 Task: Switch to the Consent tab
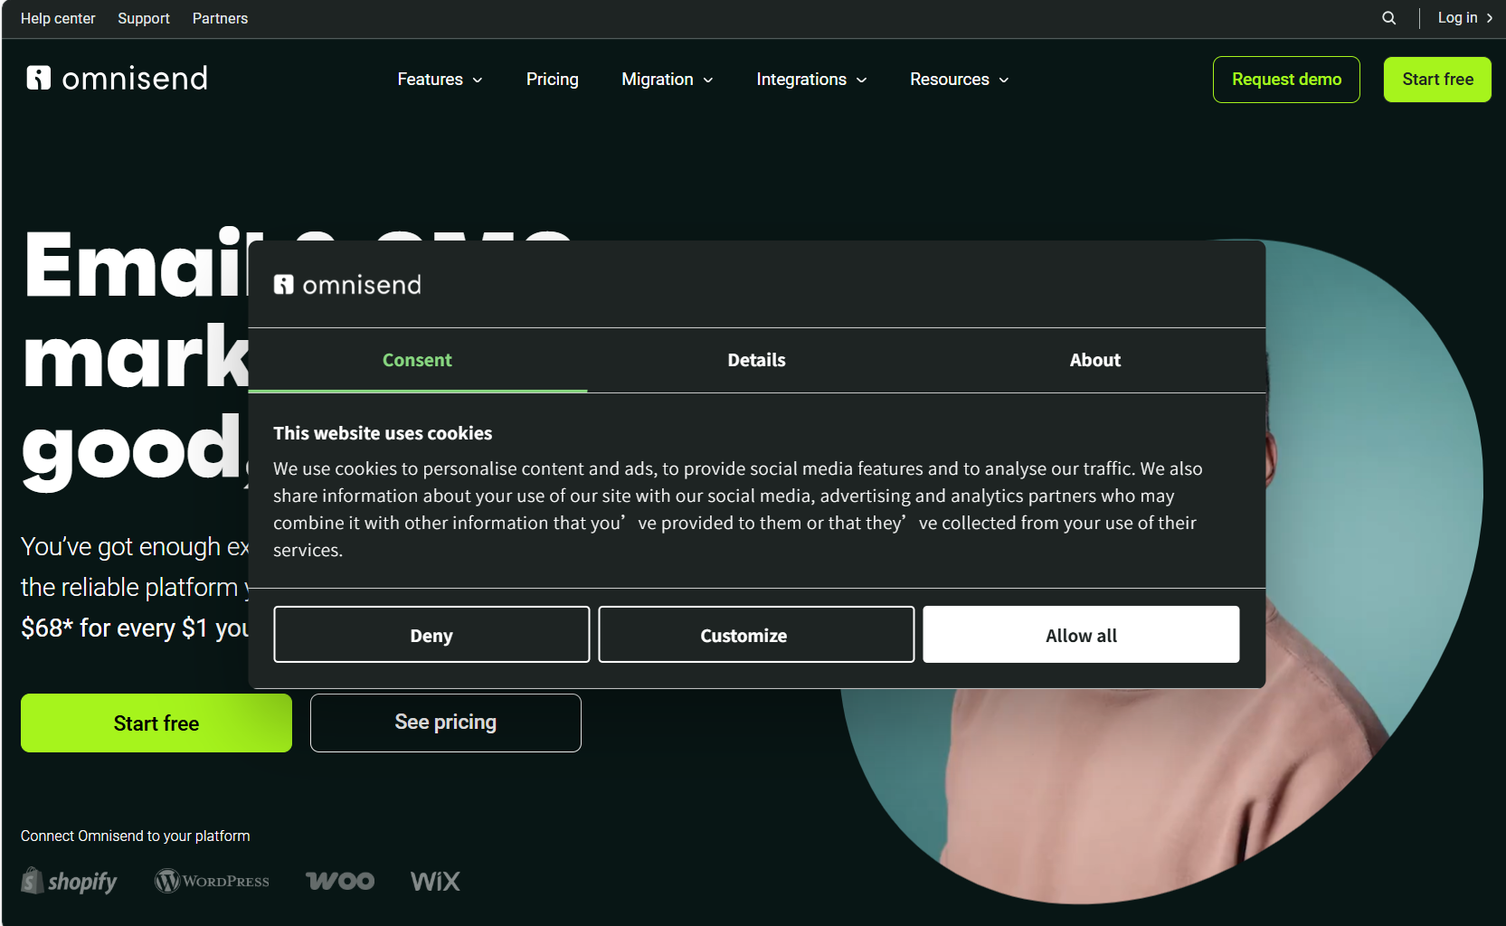pyautogui.click(x=417, y=360)
